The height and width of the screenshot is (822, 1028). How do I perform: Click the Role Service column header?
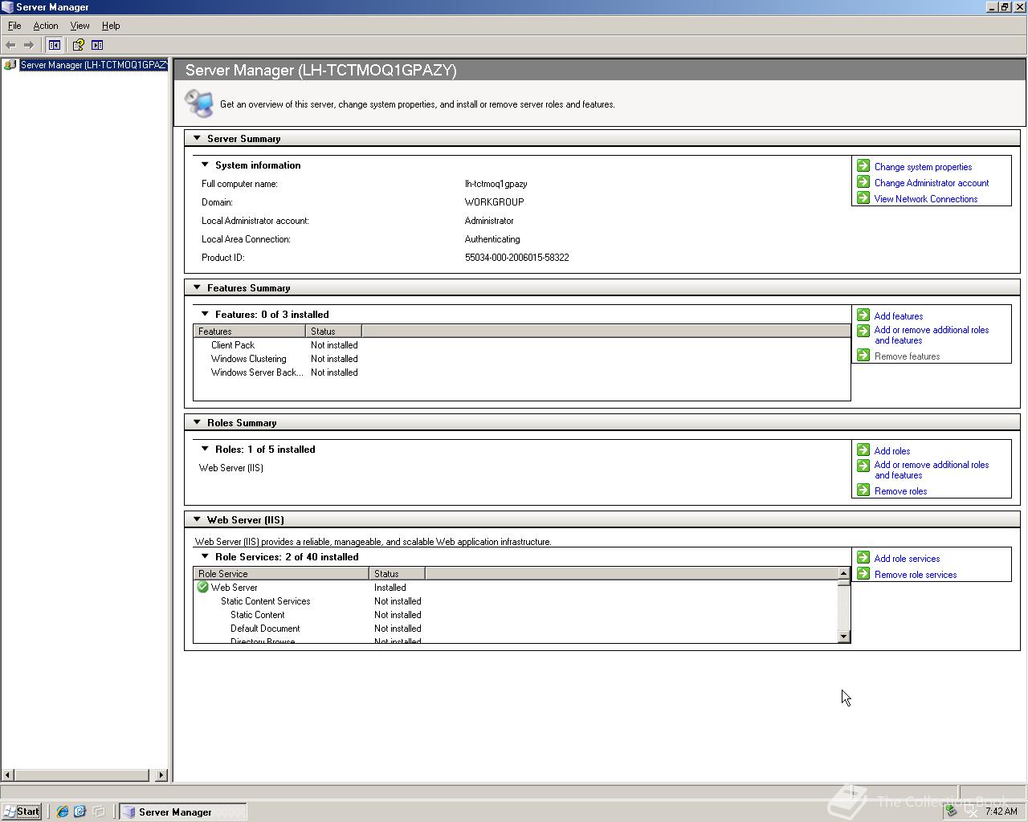pyautogui.click(x=281, y=573)
